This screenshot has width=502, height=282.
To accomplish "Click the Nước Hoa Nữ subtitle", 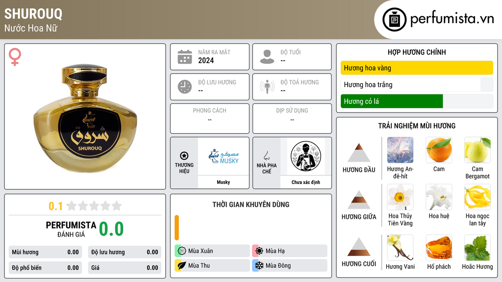I will point(31,28).
